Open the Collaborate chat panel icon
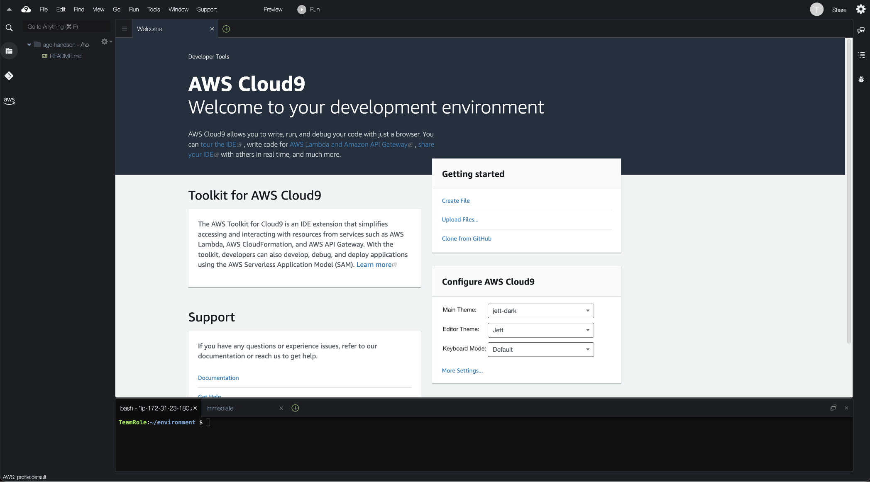870x482 pixels. [861, 30]
